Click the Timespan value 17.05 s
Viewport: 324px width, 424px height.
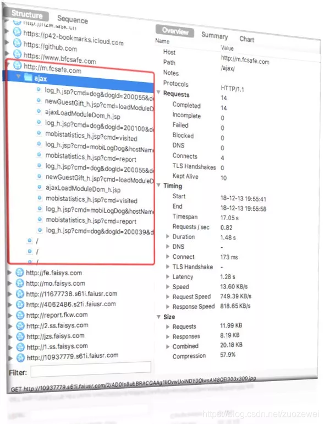click(229, 218)
